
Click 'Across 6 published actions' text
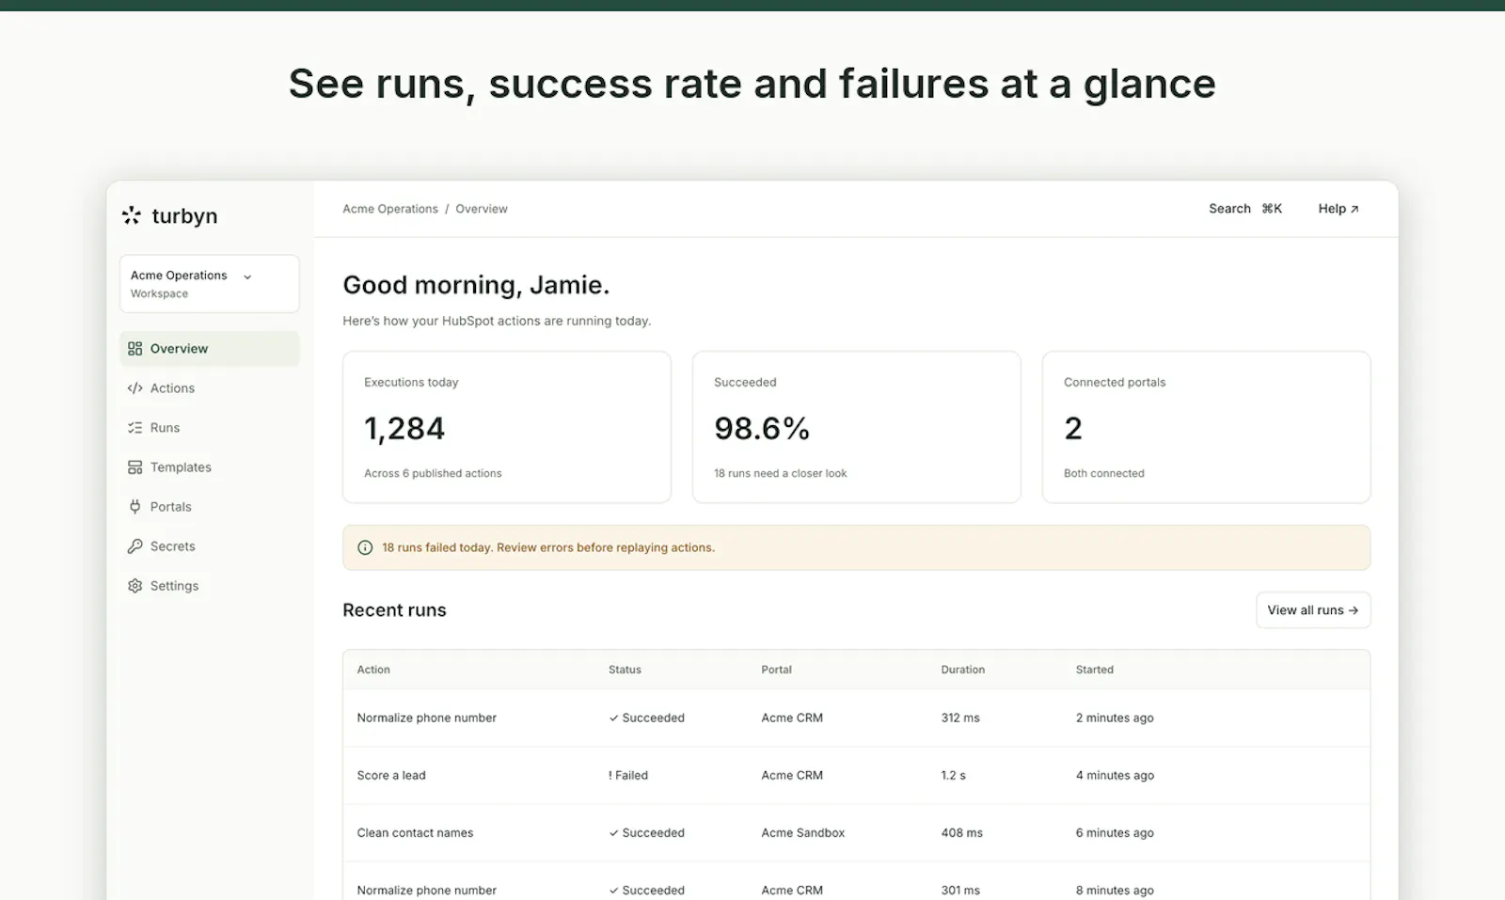[x=433, y=473]
